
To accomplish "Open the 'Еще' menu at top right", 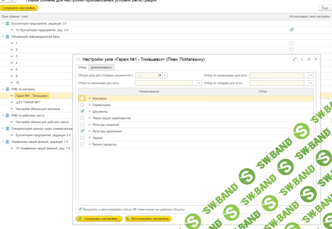I will click(325, 8).
